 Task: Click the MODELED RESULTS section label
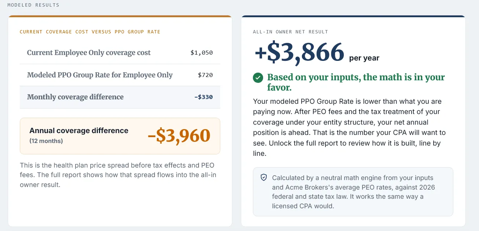(33, 5)
